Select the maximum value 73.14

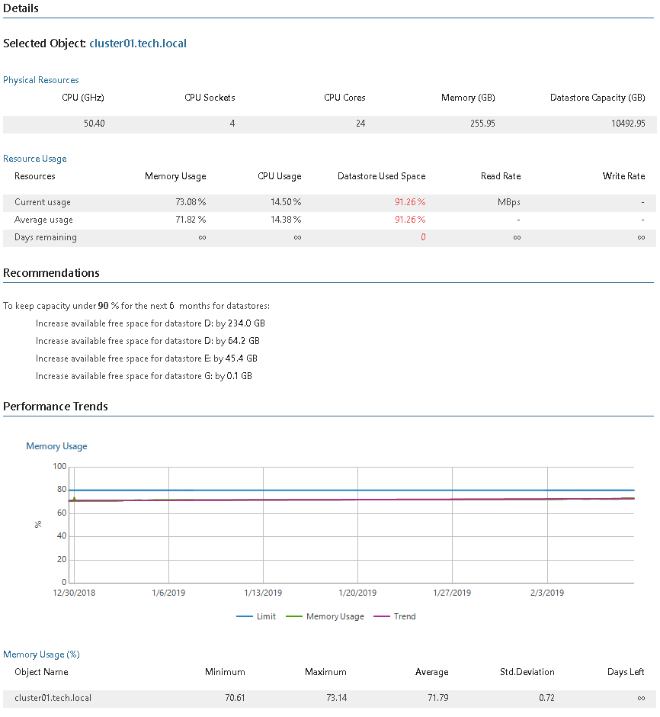[x=337, y=698]
